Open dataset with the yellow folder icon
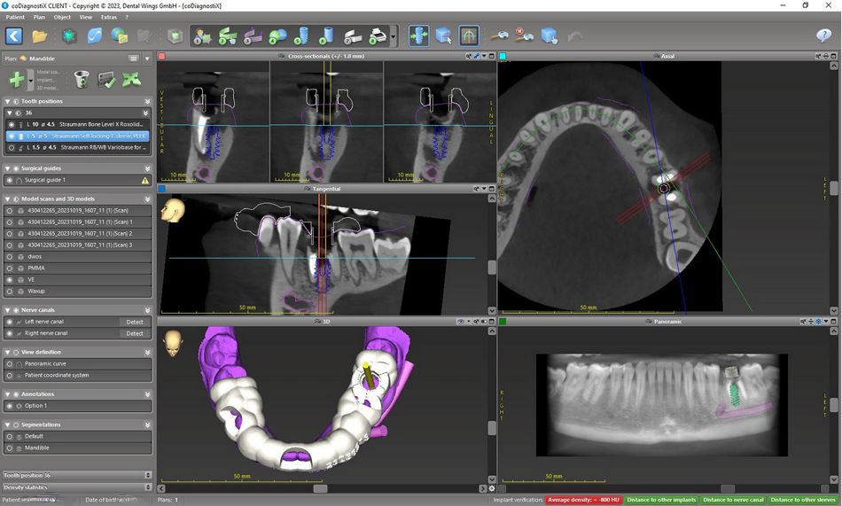 [x=40, y=36]
